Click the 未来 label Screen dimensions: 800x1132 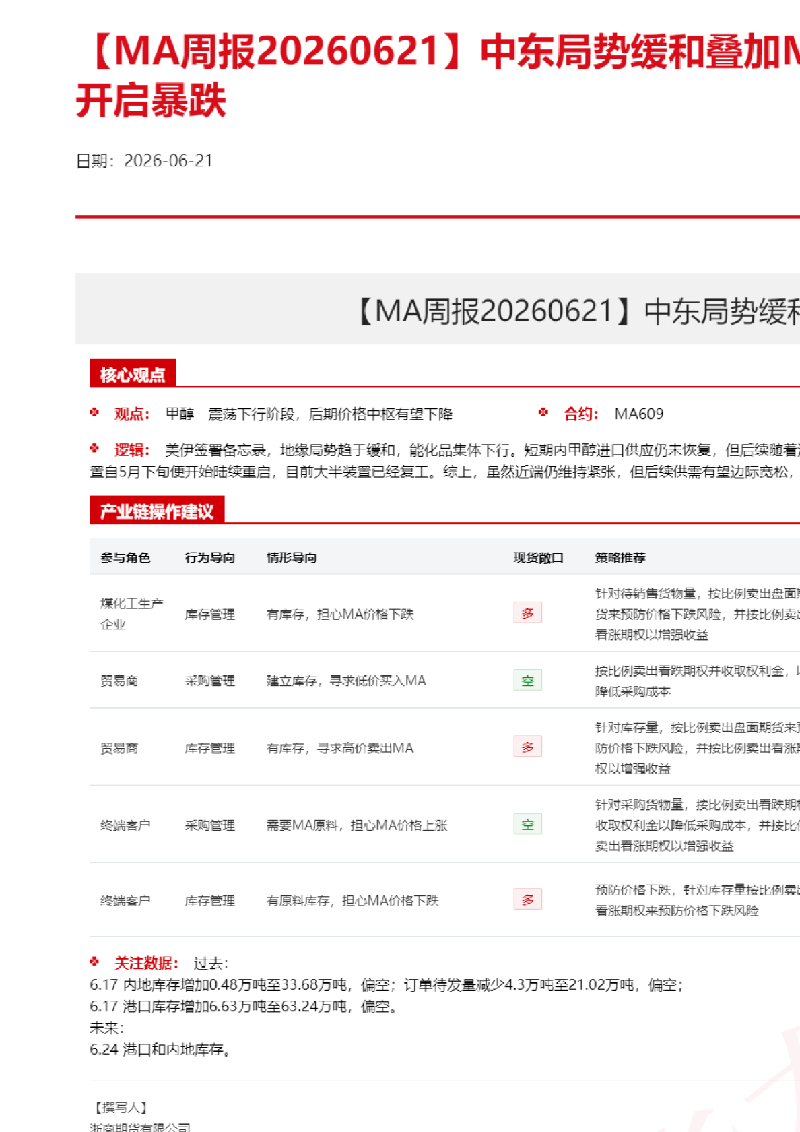[107, 1028]
